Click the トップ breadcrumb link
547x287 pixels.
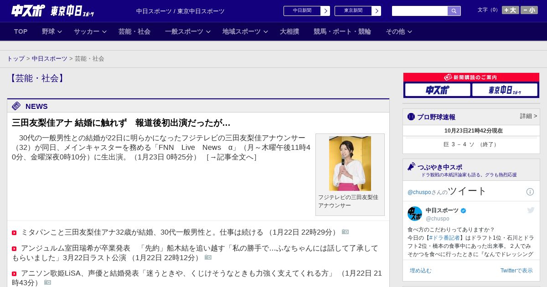(x=16, y=59)
